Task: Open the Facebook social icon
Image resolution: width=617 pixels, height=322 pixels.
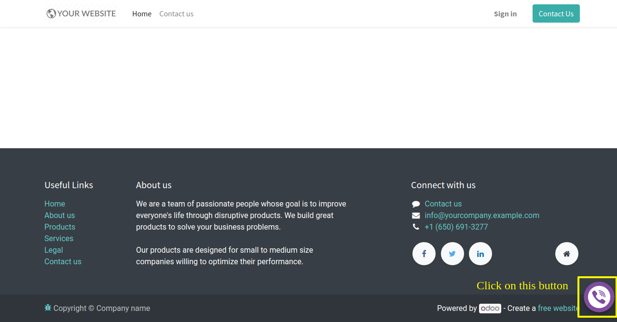Action: click(424, 254)
